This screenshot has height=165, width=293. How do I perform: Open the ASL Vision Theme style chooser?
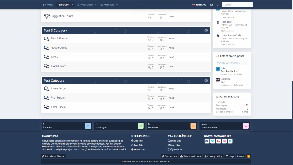[x=53, y=156]
